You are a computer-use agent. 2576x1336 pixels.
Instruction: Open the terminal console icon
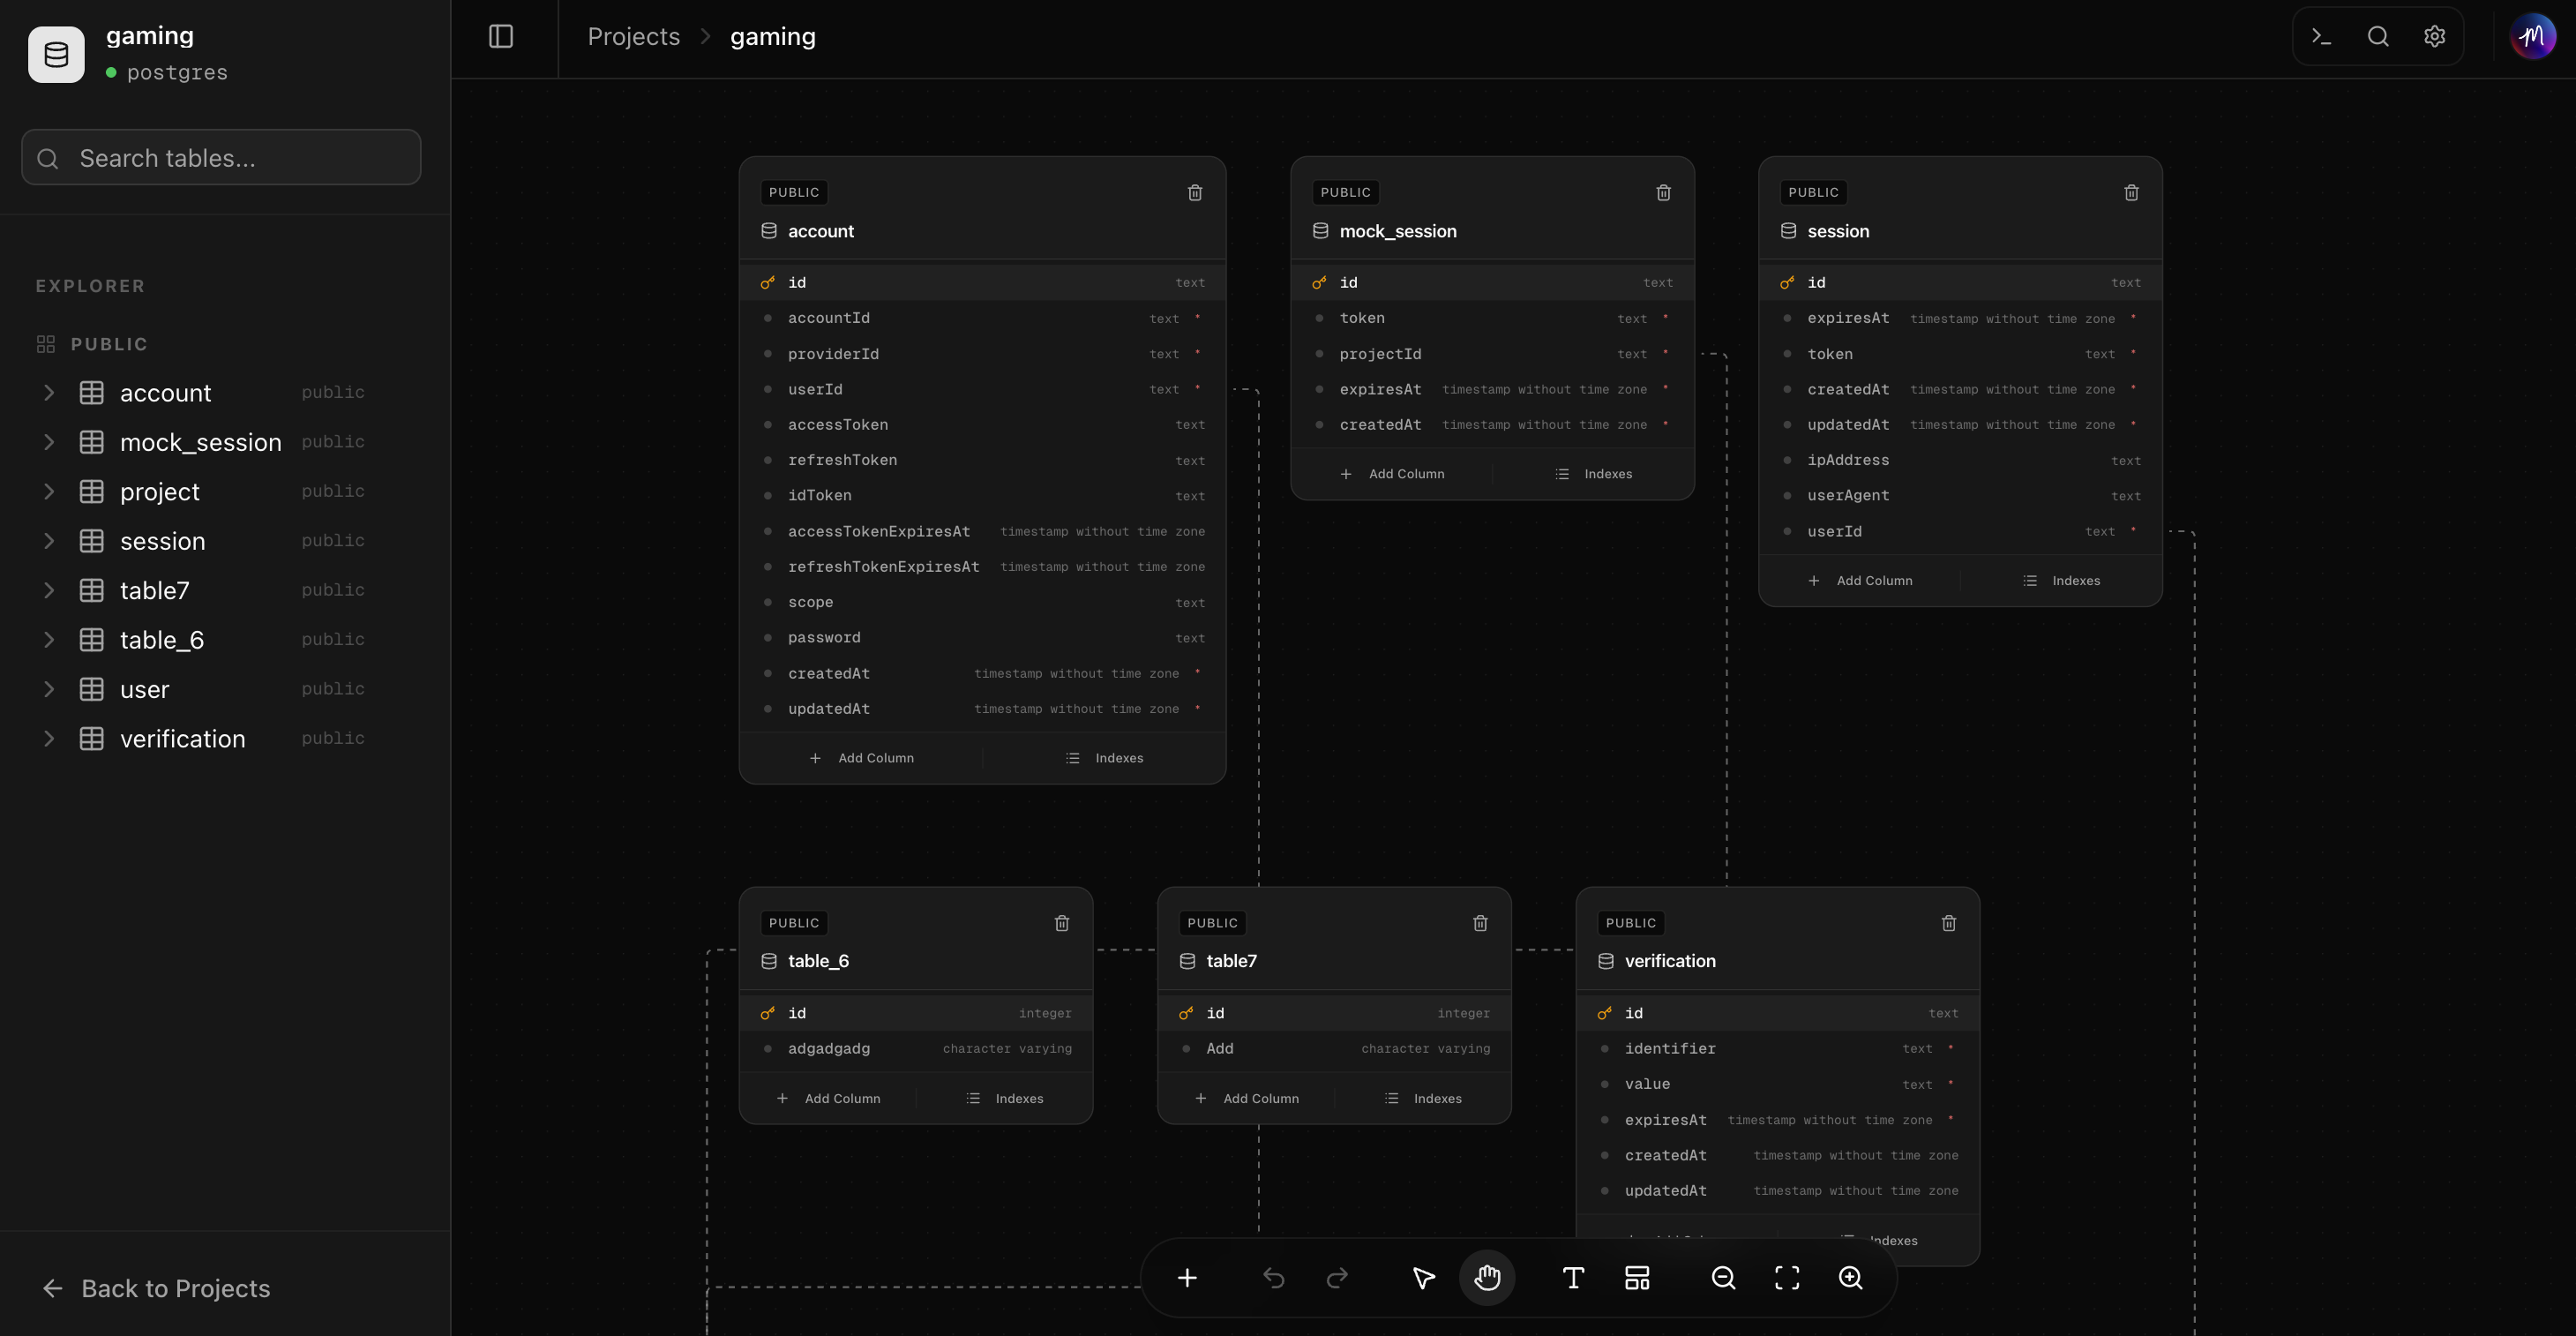[x=2321, y=37]
